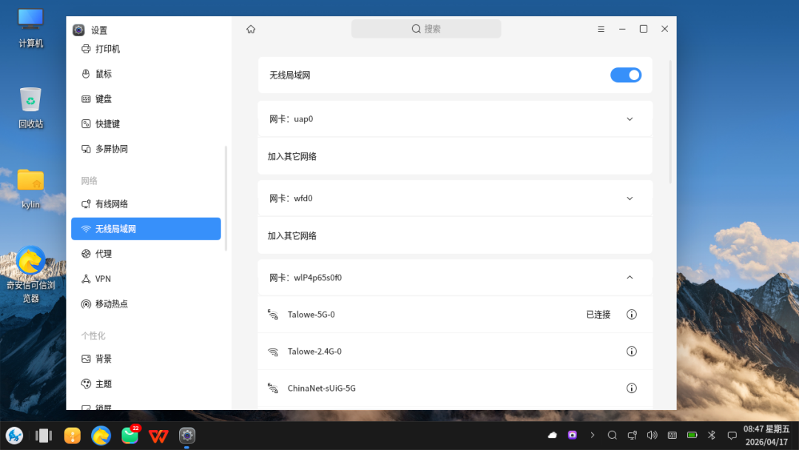Select the Talowe-5G-0 network row
The width and height of the screenshot is (799, 450).
[x=455, y=315]
